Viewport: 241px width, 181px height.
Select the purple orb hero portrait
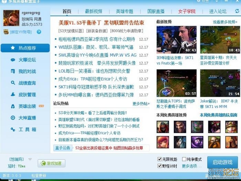[197, 142]
